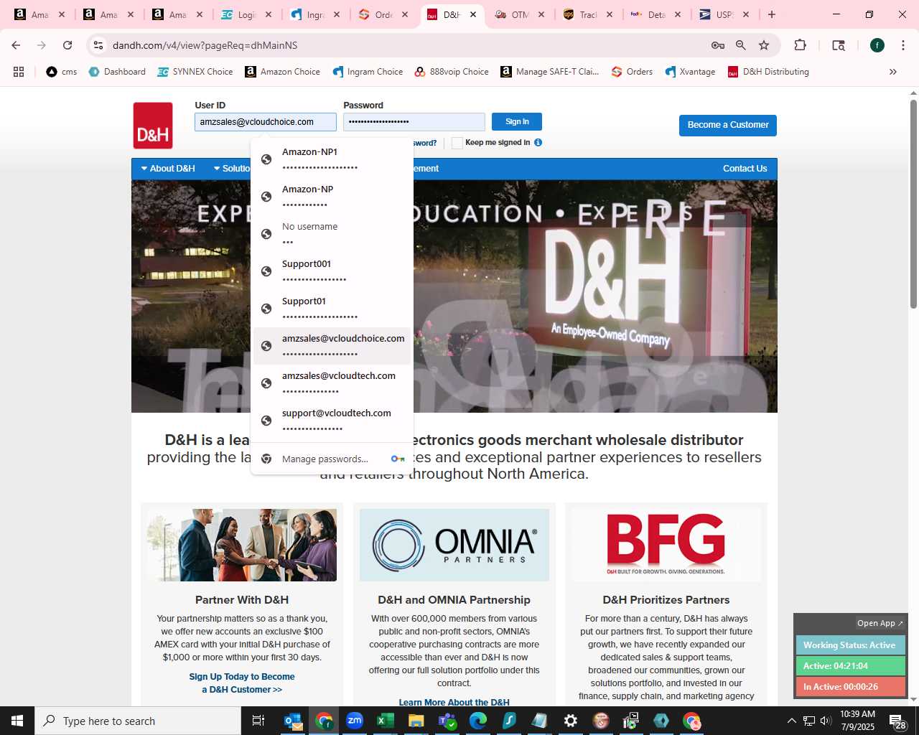The height and width of the screenshot is (735, 919).
Task: Open Microsoft Edge from the taskbar
Action: click(x=478, y=721)
